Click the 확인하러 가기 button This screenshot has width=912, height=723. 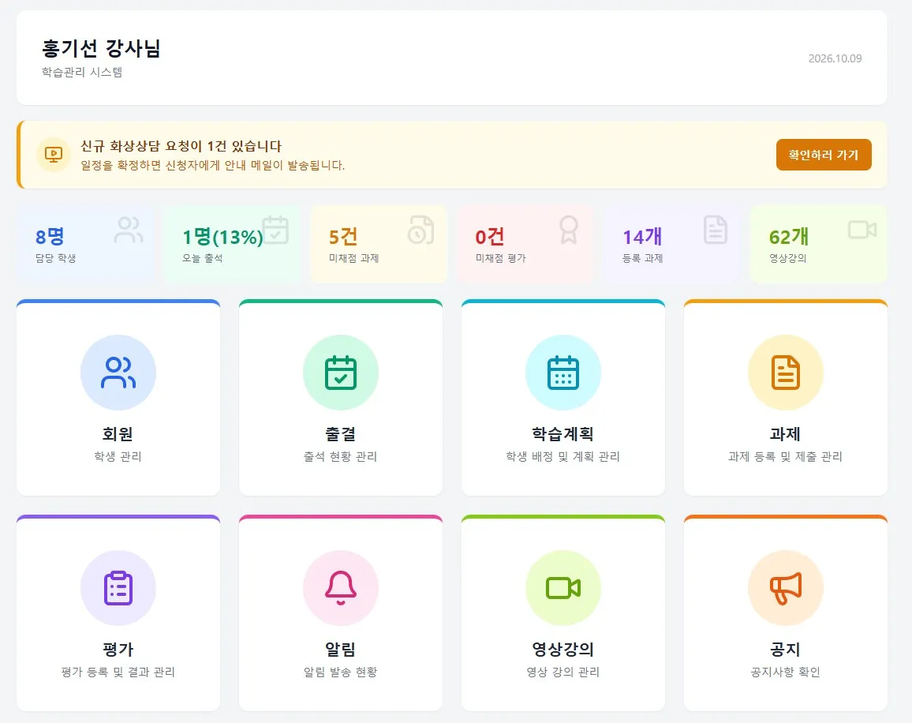point(823,155)
